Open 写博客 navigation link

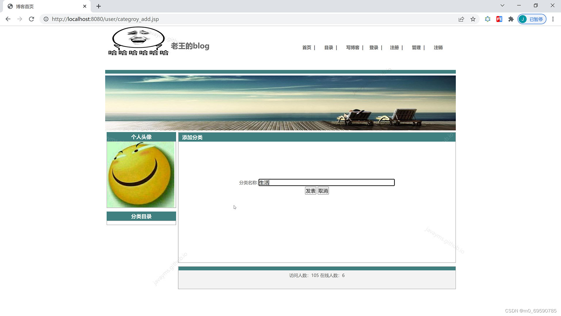click(352, 47)
